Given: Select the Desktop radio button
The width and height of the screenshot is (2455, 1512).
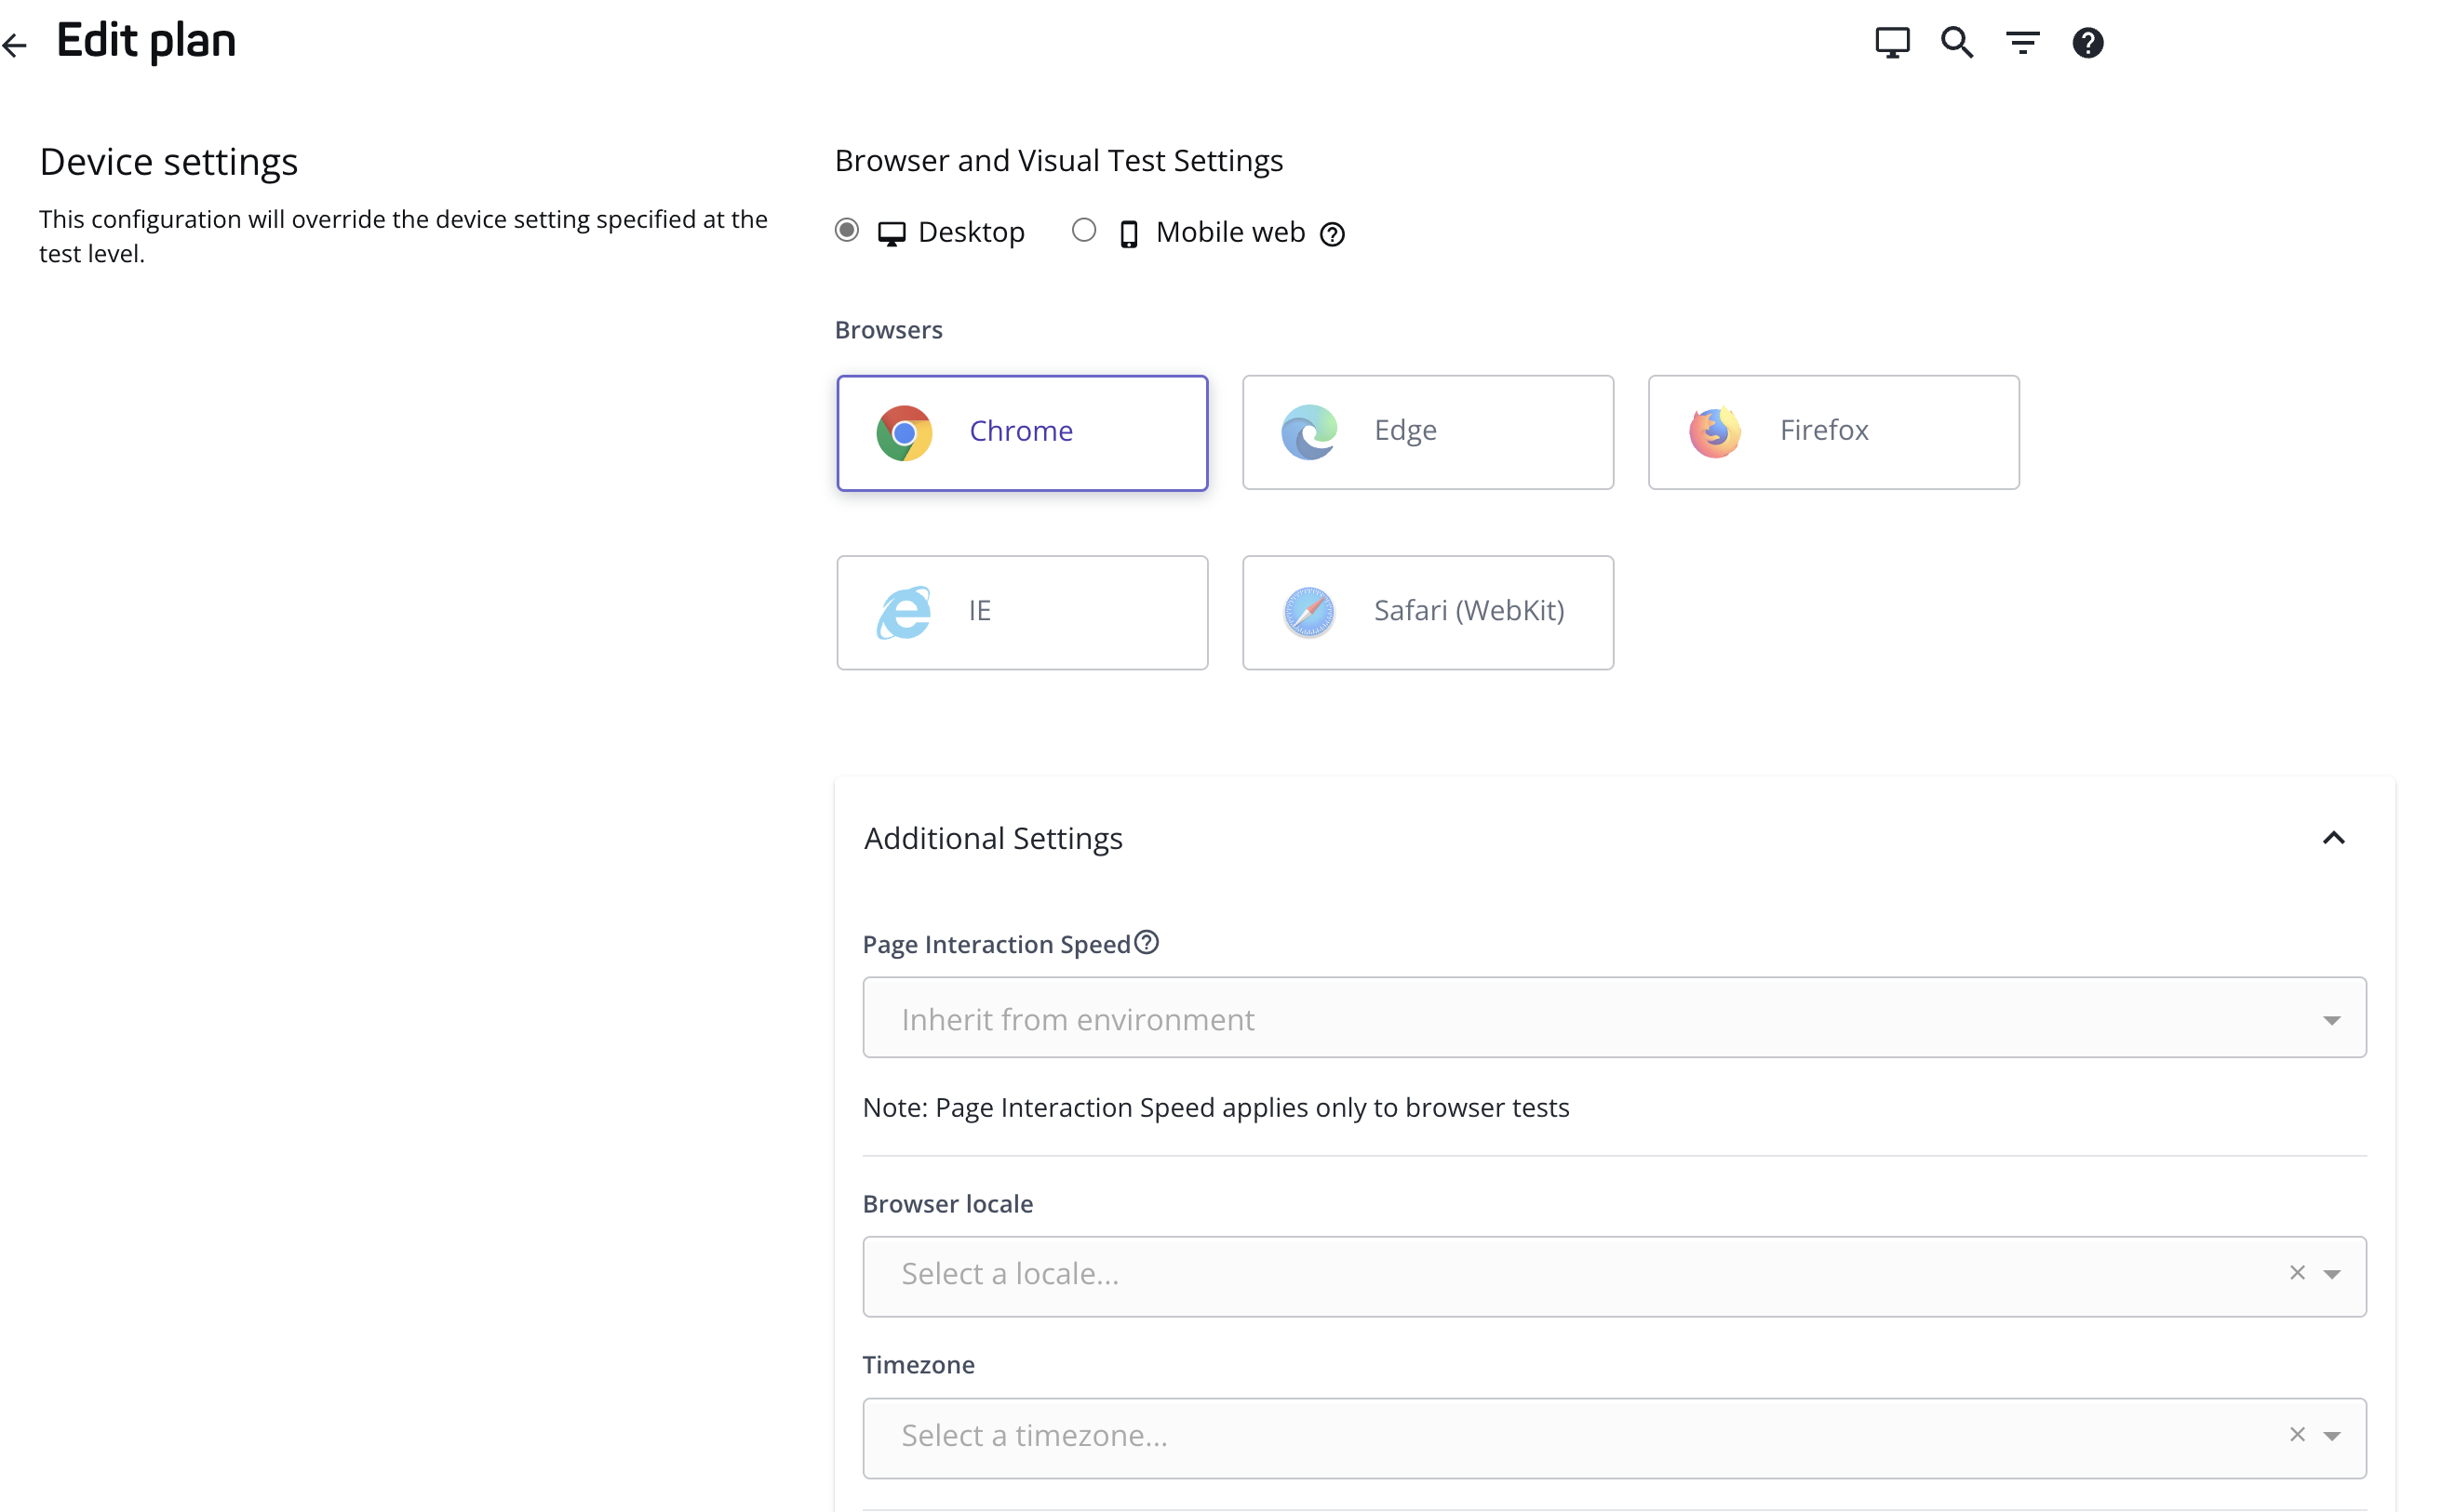Looking at the screenshot, I should point(847,231).
